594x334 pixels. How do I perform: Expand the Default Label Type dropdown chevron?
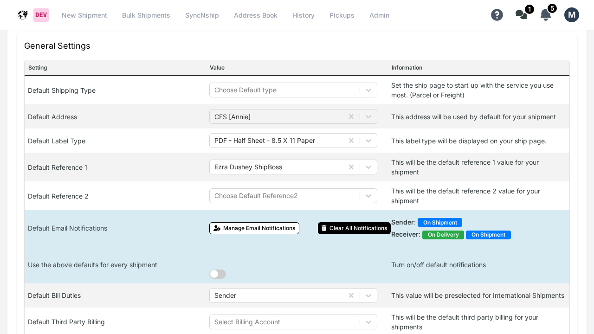[368, 141]
